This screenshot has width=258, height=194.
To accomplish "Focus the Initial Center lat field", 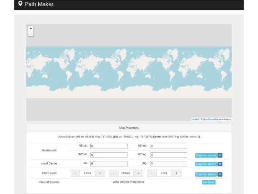I will pos(109,163).
